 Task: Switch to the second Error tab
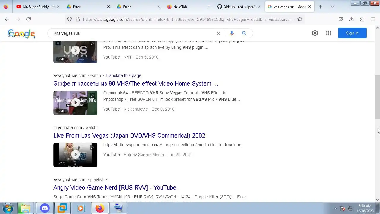click(138, 7)
